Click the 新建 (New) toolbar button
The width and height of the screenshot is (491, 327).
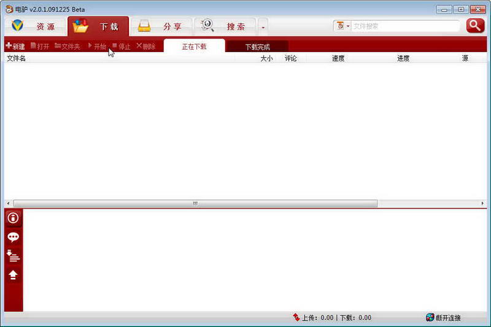point(15,46)
